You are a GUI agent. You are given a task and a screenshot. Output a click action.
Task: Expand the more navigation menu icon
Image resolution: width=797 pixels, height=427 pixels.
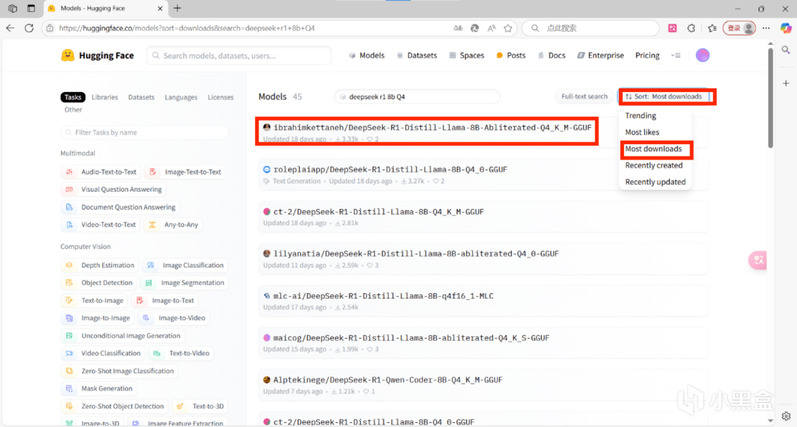tap(676, 55)
